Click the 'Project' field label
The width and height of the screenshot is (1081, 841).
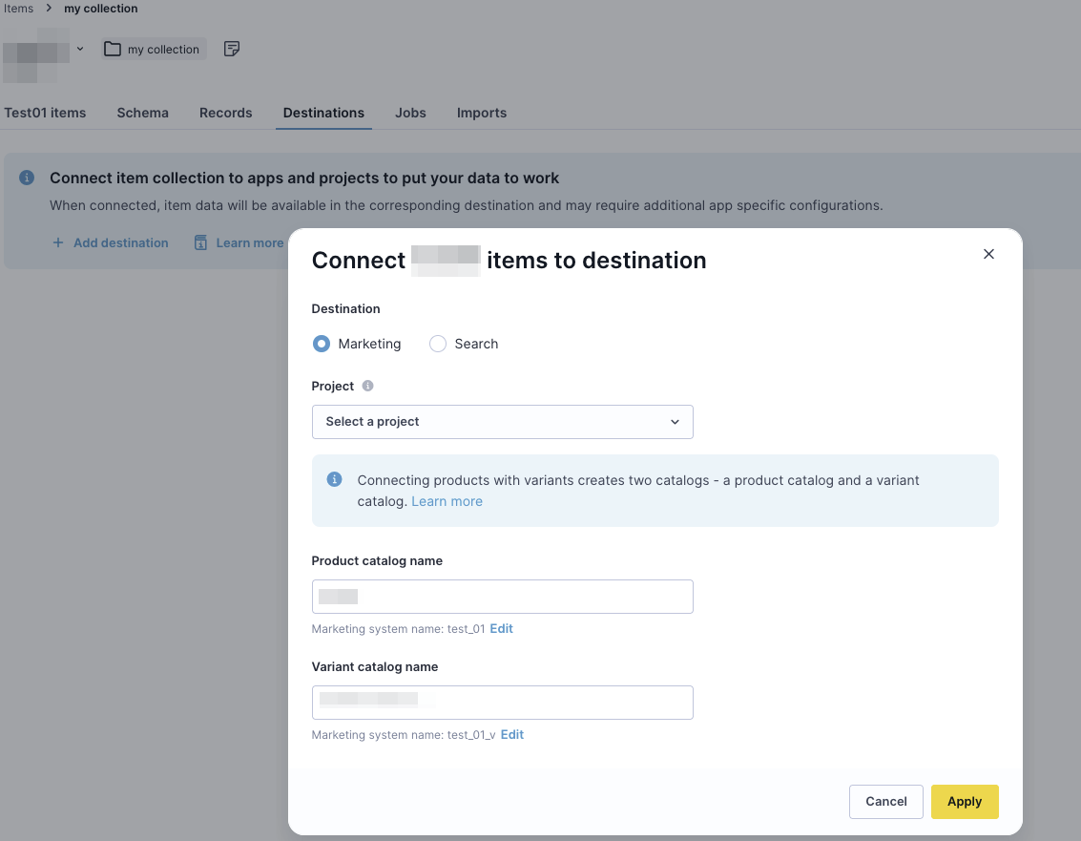[x=332, y=386]
